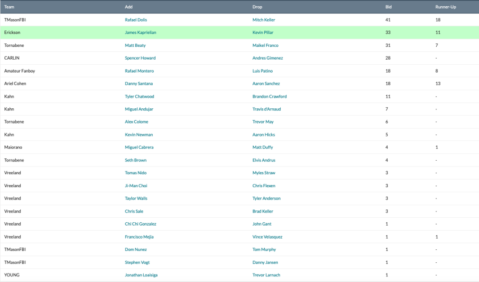
Task: Open Chris Sale player link
Action: coord(134,211)
